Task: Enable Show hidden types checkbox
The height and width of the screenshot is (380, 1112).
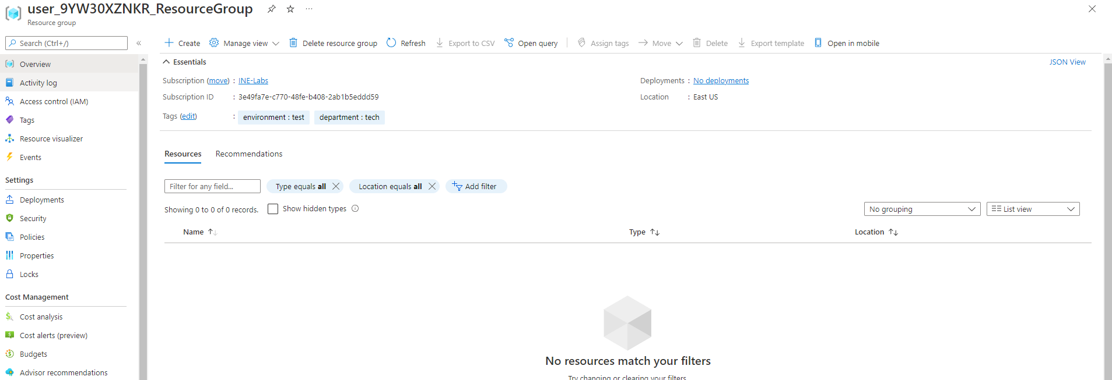Action: click(x=273, y=209)
